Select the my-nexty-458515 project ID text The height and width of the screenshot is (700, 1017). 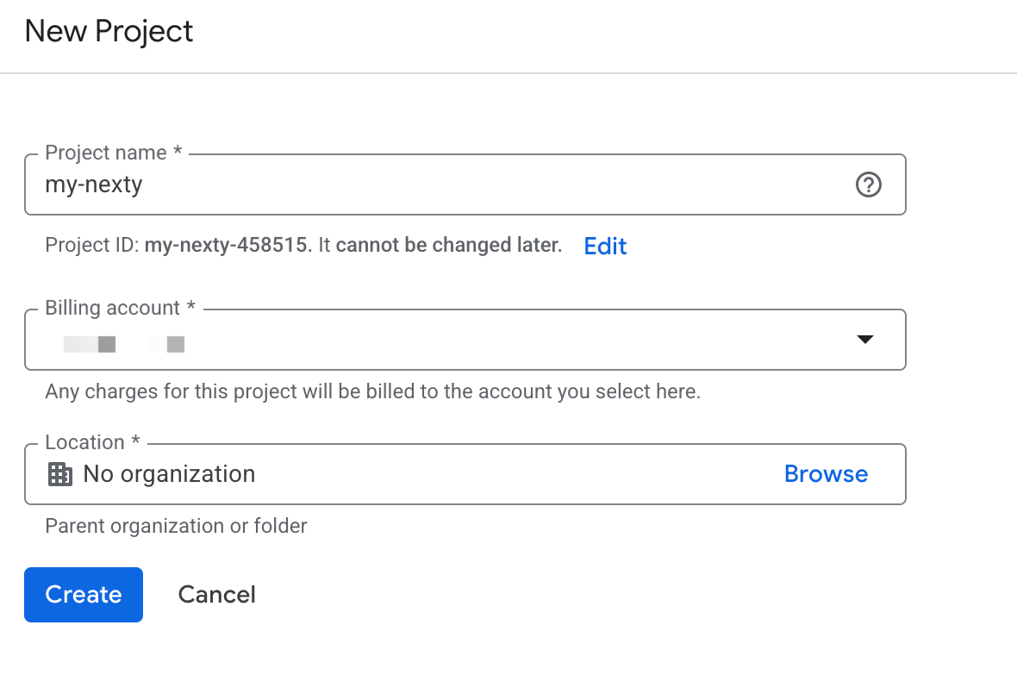pos(226,245)
